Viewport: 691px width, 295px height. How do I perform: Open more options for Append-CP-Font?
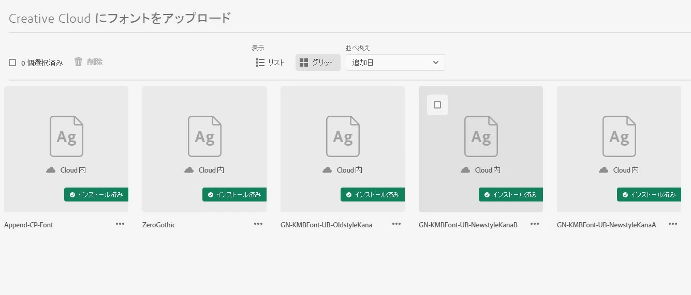tap(120, 224)
